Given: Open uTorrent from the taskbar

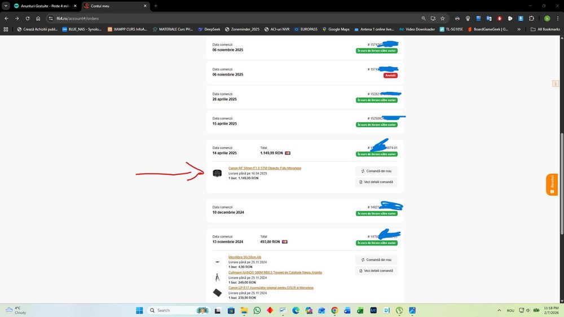Looking at the screenshot, I should point(399,310).
